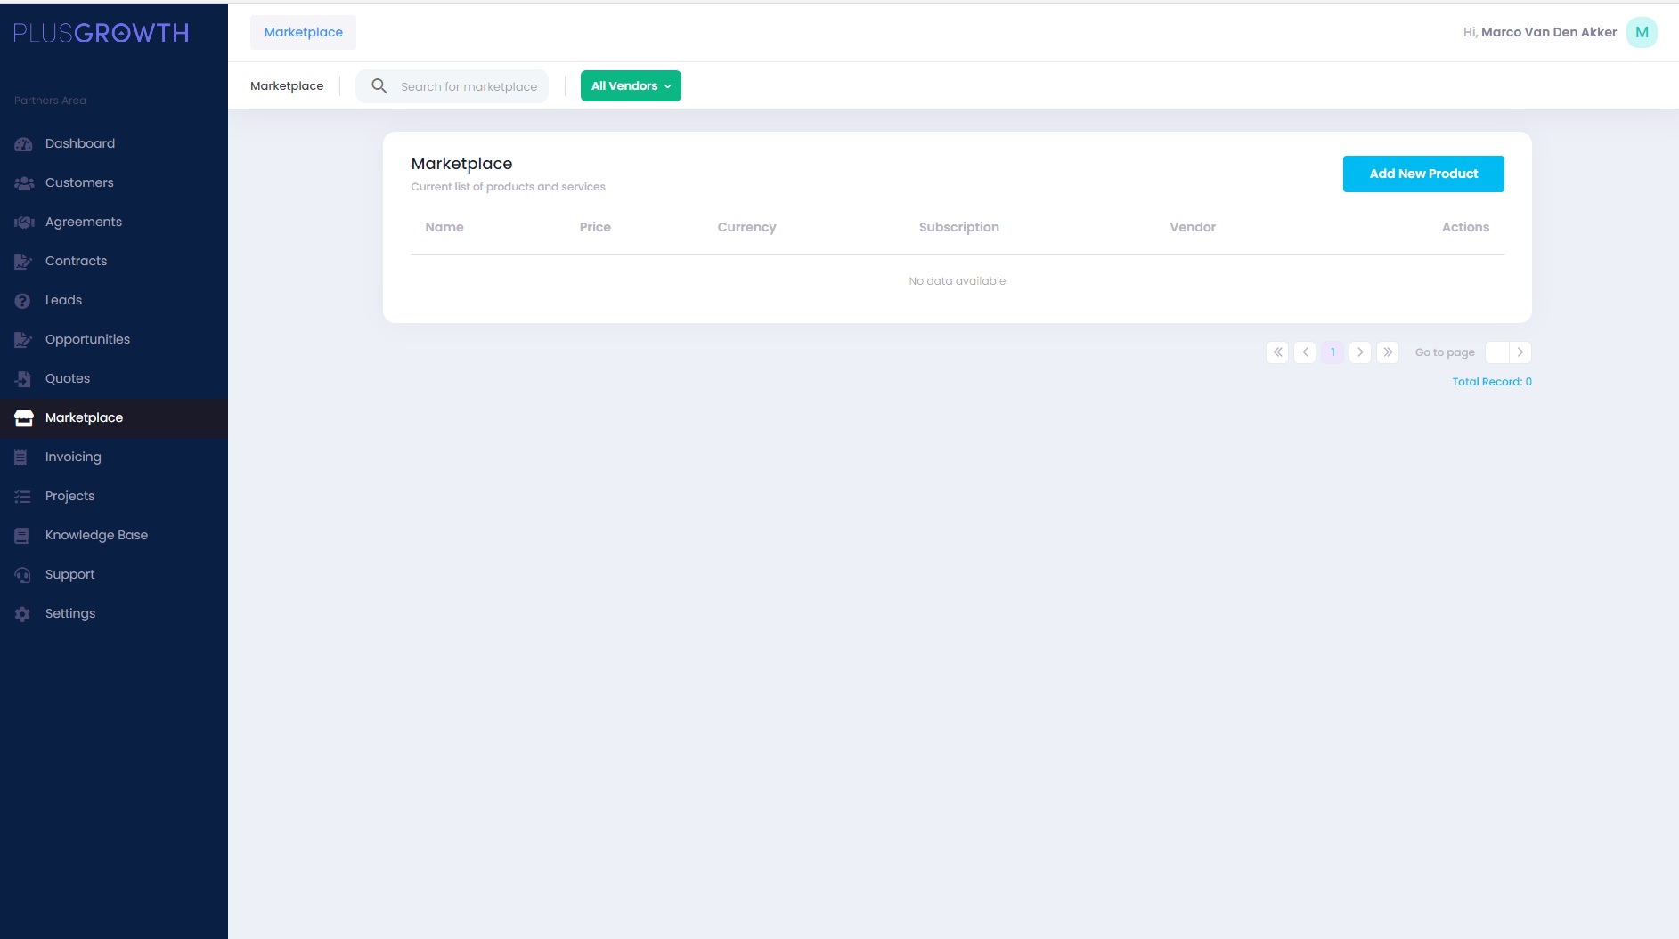The image size is (1679, 939).
Task: Click the Dashboard gauge icon in sidebar
Action: (23, 144)
